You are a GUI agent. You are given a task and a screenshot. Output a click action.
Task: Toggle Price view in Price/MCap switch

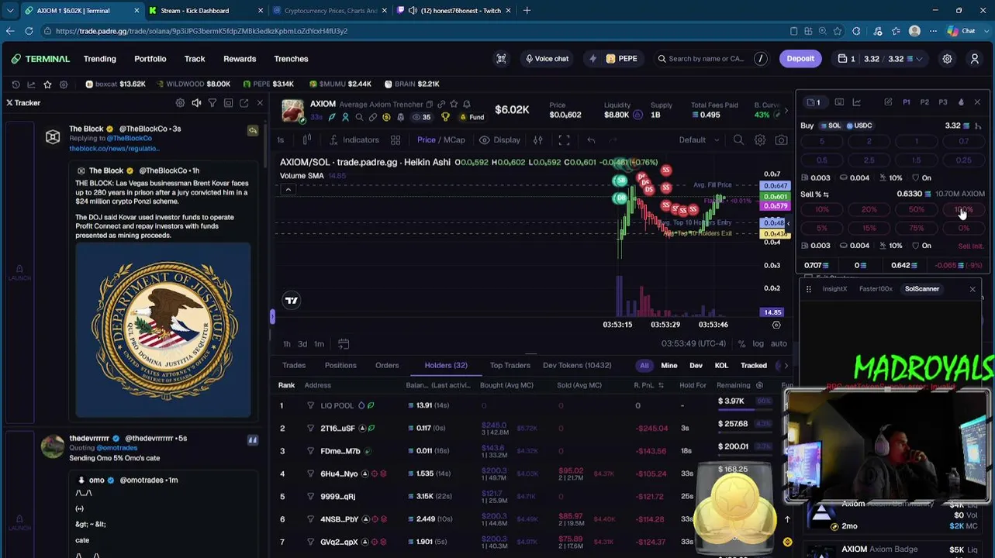[x=427, y=140]
